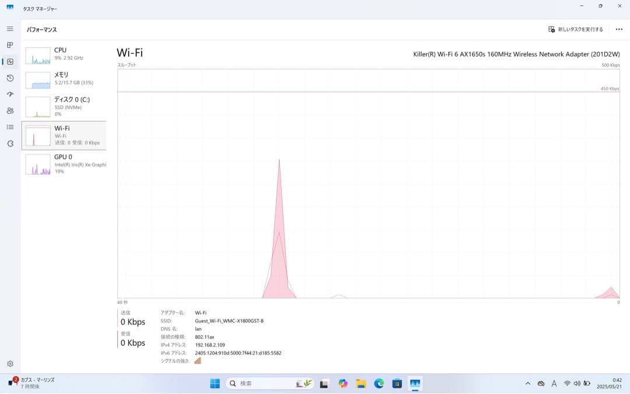Click the volume icon in the system tray
This screenshot has width=630, height=394.
click(x=577, y=384)
